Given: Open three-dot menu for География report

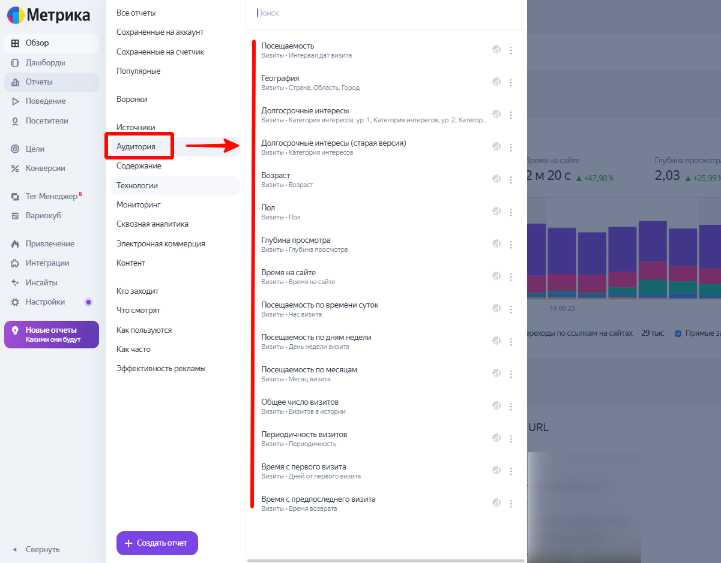Looking at the screenshot, I should [x=511, y=83].
